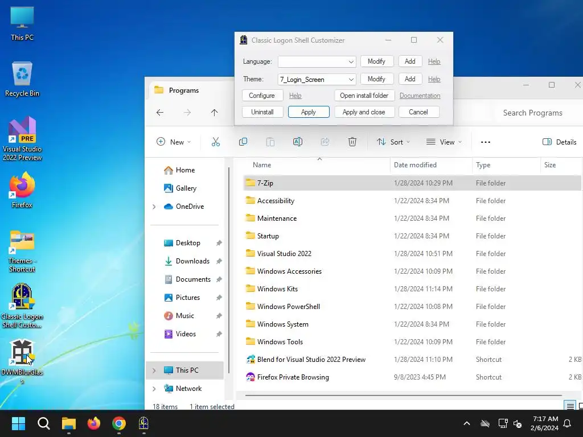Select Recycle Bin desktop icon
583x437 pixels.
(x=22, y=79)
